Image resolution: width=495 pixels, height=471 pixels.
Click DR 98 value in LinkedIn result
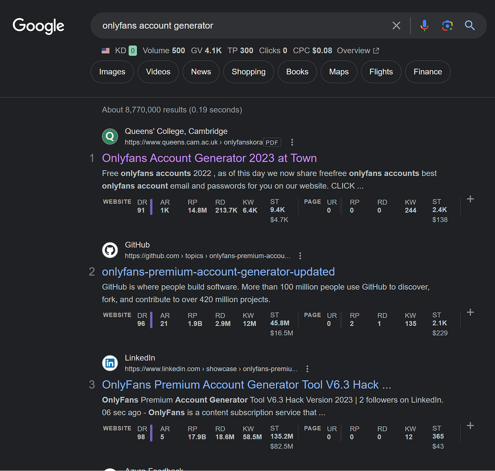141,437
